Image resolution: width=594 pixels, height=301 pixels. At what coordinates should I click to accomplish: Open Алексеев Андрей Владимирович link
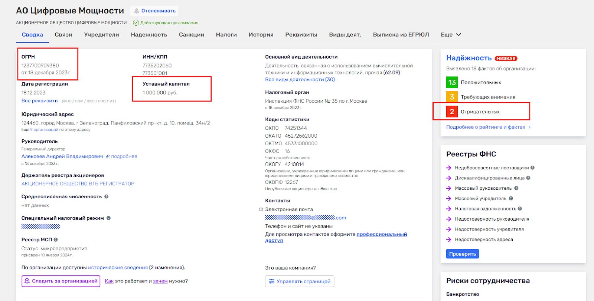pyautogui.click(x=62, y=156)
